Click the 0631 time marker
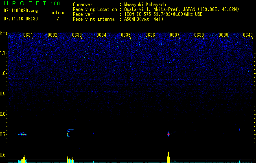256x163 pixels. pos(28,35)
